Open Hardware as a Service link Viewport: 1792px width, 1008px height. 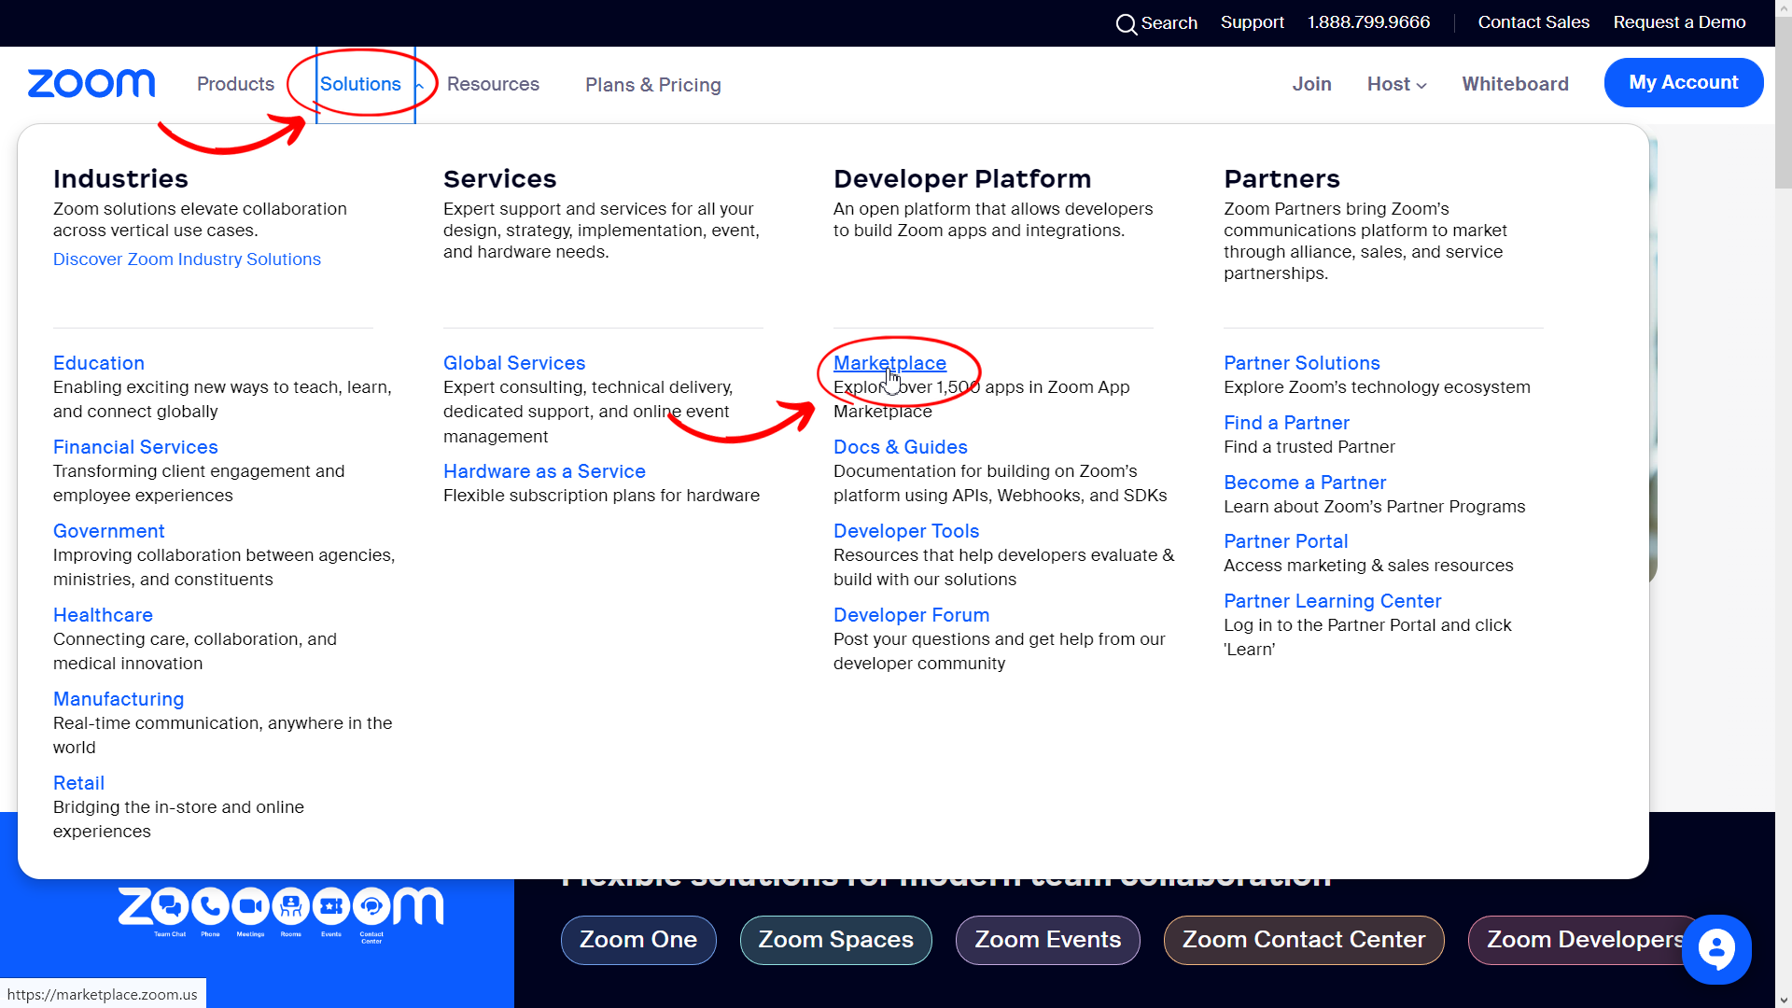pos(544,471)
